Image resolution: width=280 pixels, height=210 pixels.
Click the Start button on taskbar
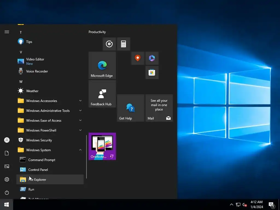pyautogui.click(x=7, y=205)
